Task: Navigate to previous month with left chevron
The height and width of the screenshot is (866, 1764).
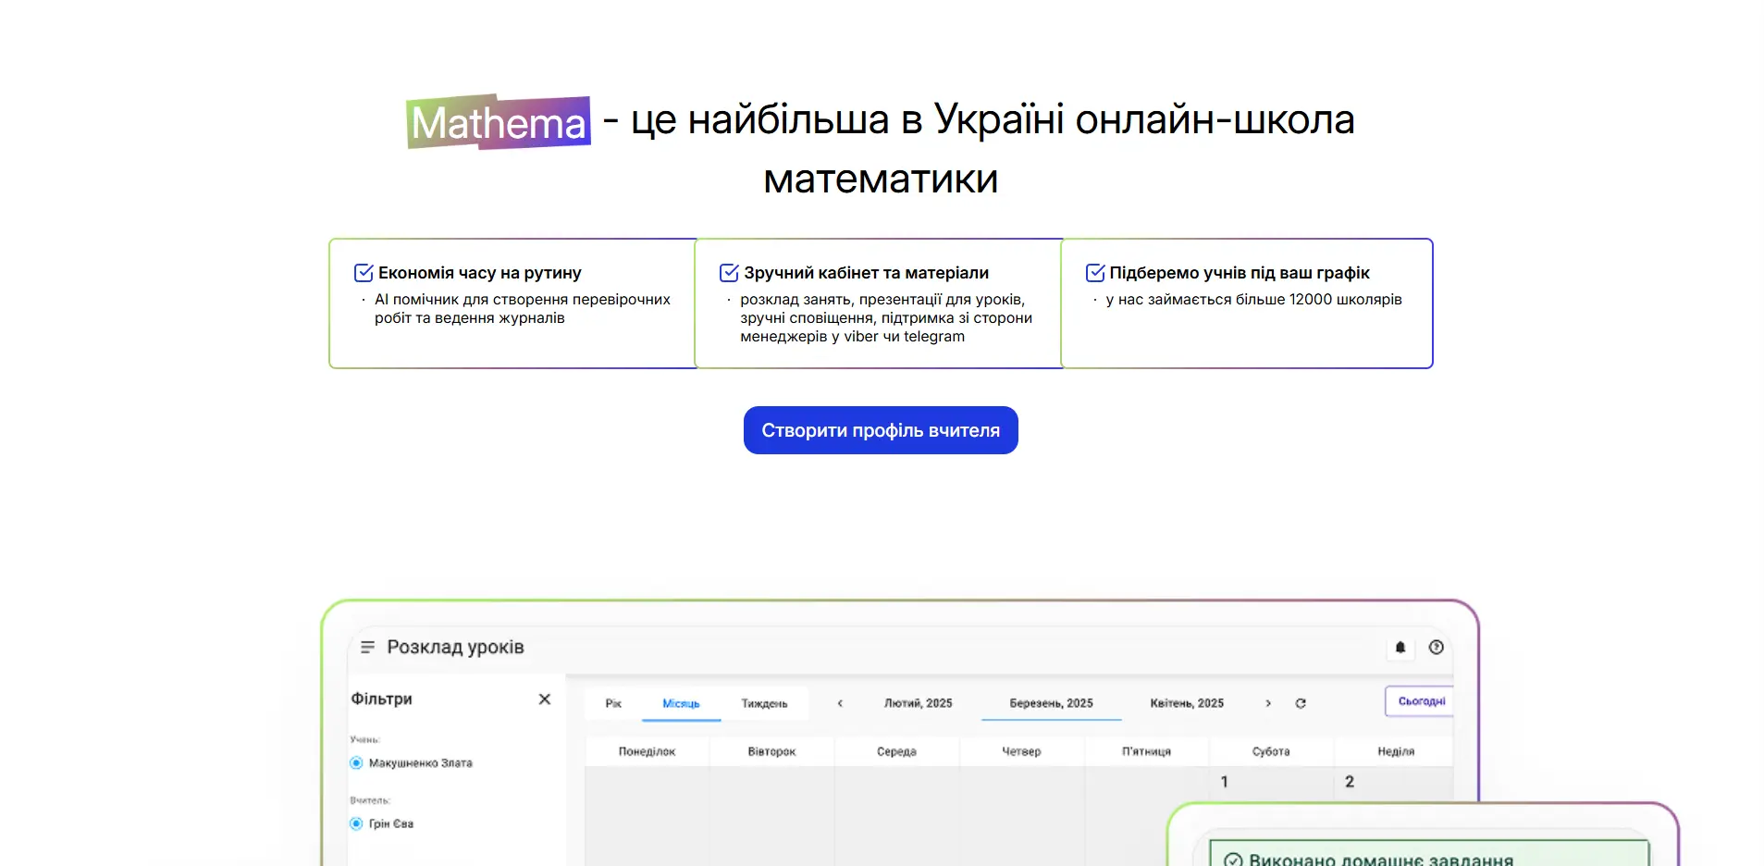Action: point(840,702)
